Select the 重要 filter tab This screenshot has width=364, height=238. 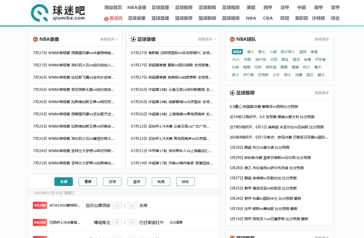(88, 182)
